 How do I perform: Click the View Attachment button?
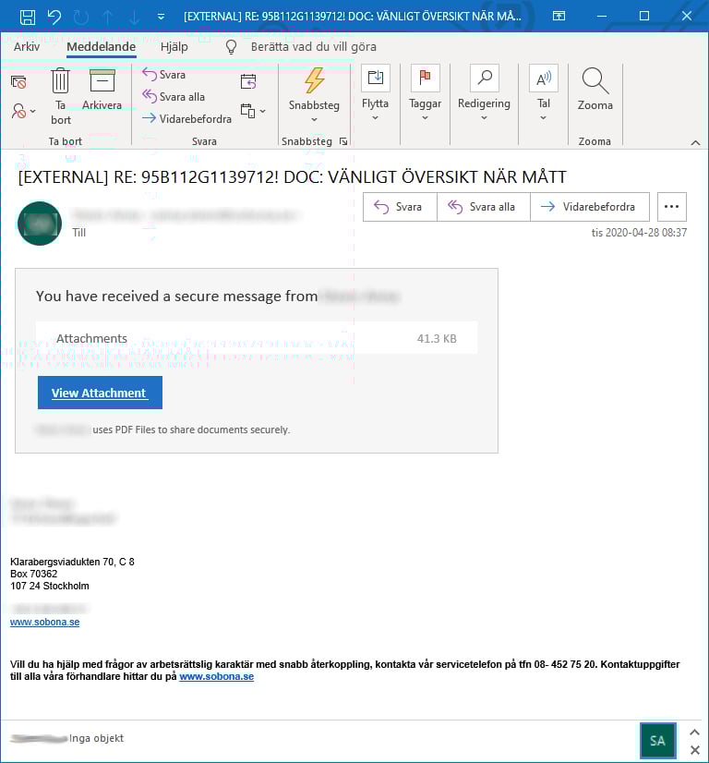(x=100, y=393)
